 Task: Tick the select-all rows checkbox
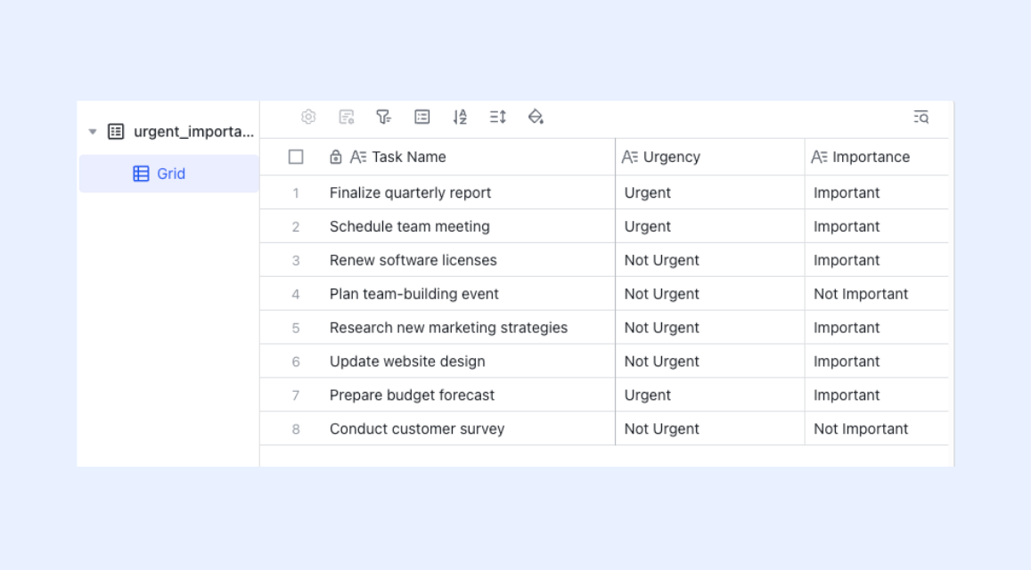[x=296, y=157]
